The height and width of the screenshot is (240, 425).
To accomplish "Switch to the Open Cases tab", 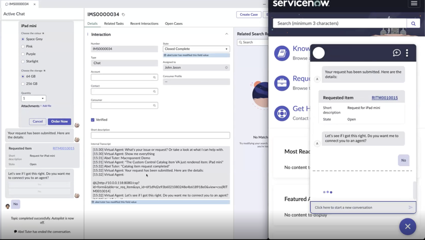I will click(x=174, y=23).
